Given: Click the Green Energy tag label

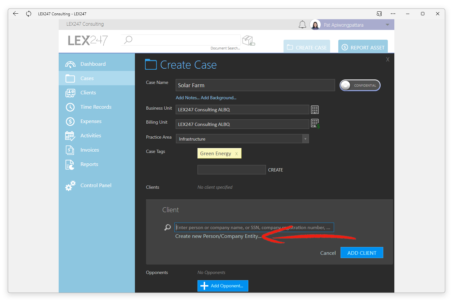Looking at the screenshot, I should 216,154.
